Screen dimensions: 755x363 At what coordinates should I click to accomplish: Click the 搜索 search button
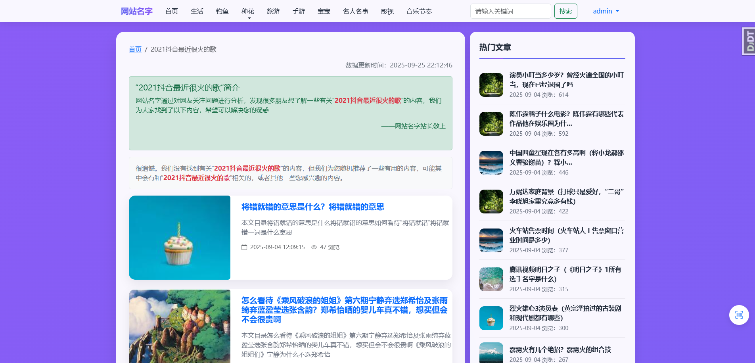[565, 11]
